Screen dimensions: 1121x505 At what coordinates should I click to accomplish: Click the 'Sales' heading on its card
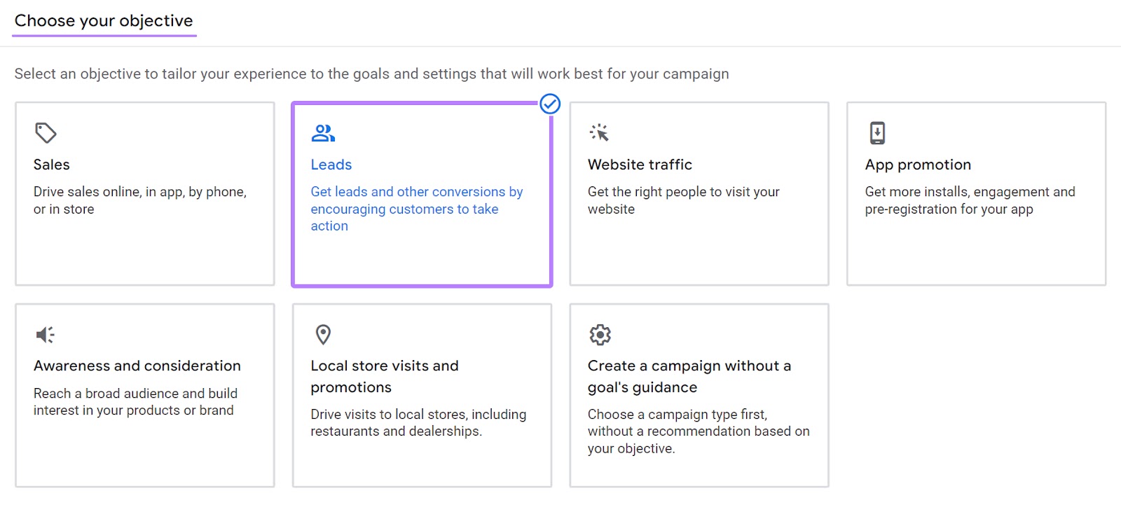pos(51,165)
